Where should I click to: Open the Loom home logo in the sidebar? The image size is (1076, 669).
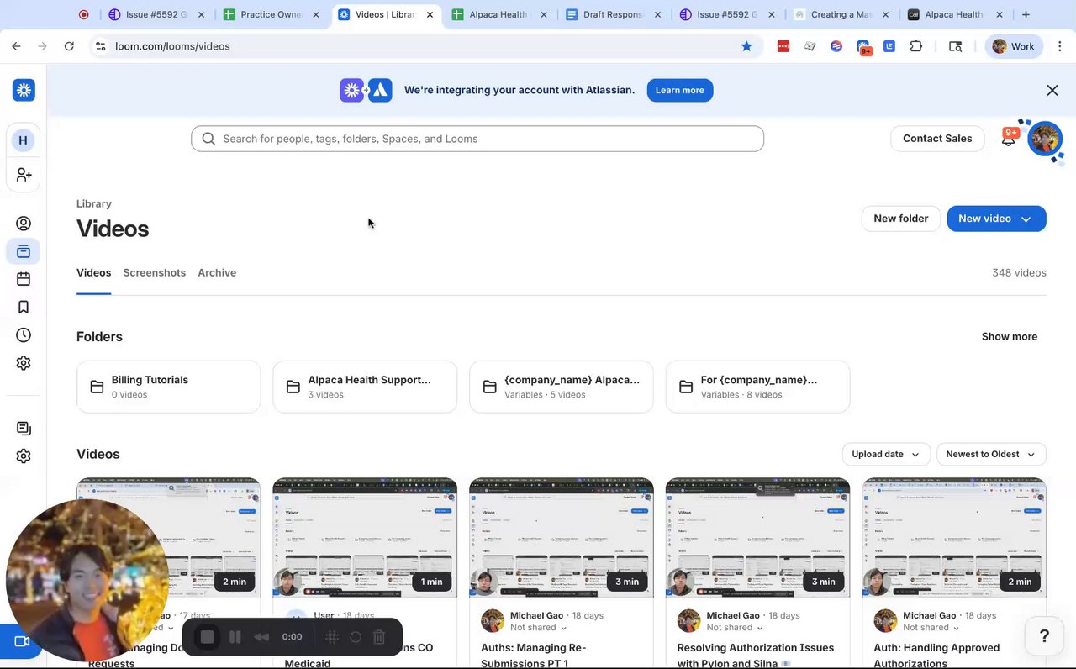point(24,90)
